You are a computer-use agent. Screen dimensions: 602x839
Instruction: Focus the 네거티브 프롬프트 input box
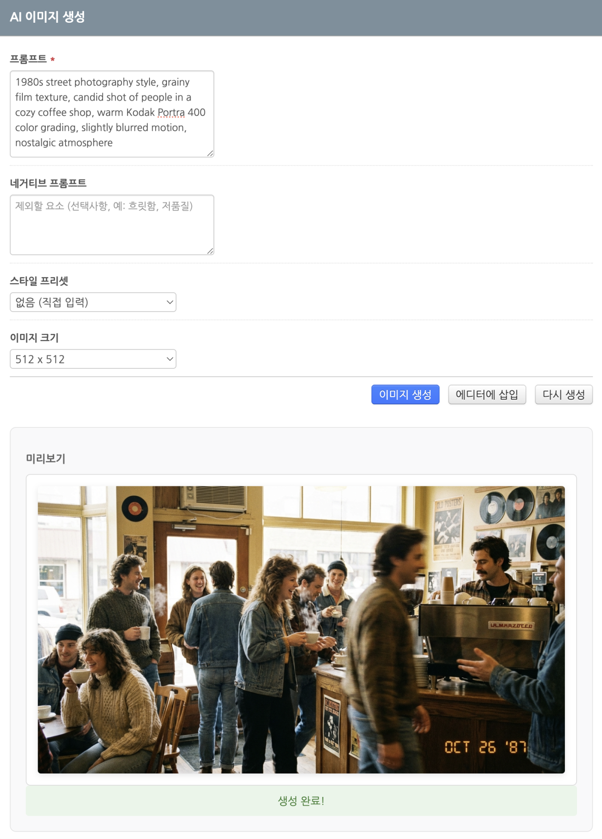[112, 225]
